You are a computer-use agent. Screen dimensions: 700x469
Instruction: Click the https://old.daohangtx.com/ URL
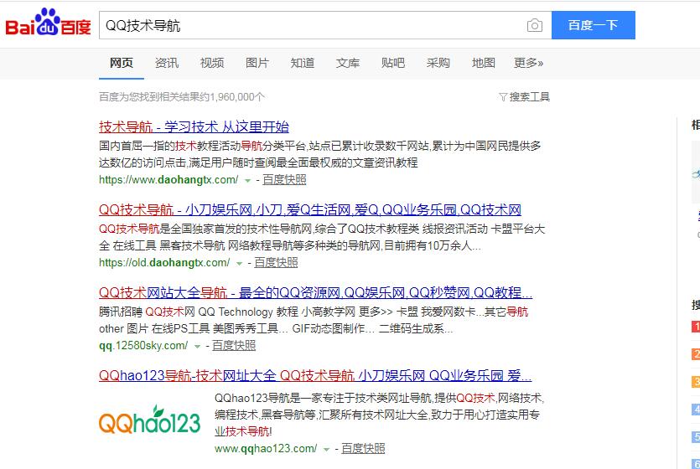(164, 263)
